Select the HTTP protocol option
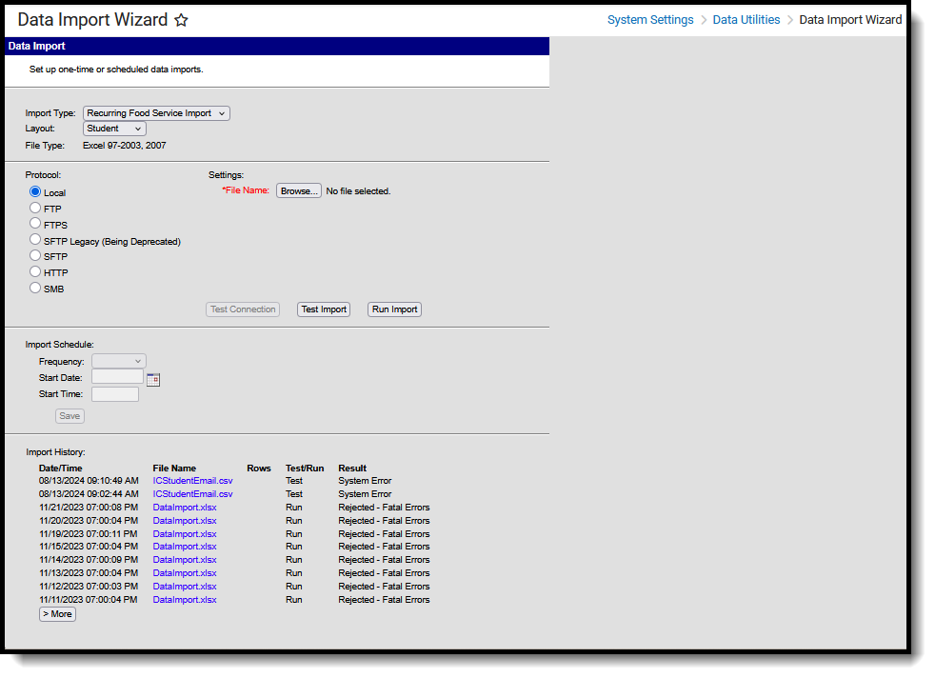The image size is (935, 678). point(35,272)
